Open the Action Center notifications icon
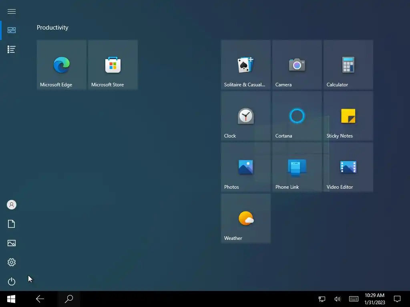 point(397,299)
